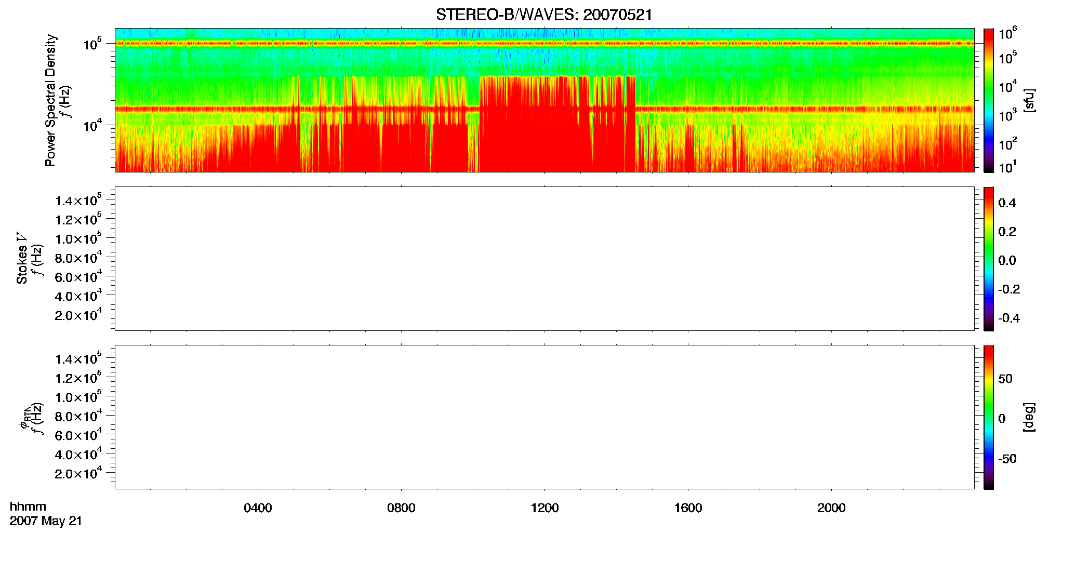Click the date label 2007 May 21

tap(46, 521)
